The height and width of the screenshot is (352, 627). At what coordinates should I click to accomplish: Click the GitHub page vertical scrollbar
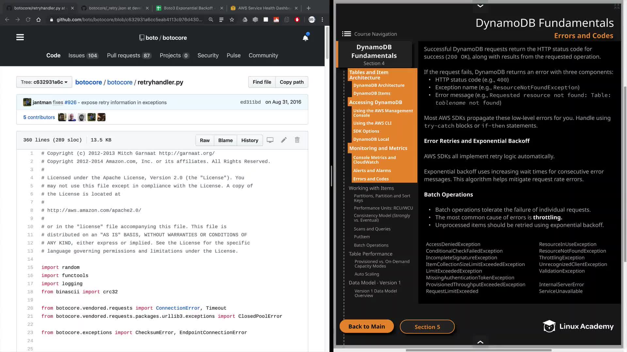tap(327, 43)
